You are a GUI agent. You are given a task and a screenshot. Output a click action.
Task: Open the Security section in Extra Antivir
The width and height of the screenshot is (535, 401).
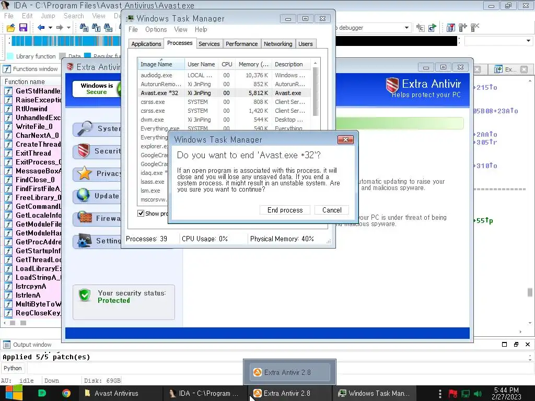pos(97,151)
